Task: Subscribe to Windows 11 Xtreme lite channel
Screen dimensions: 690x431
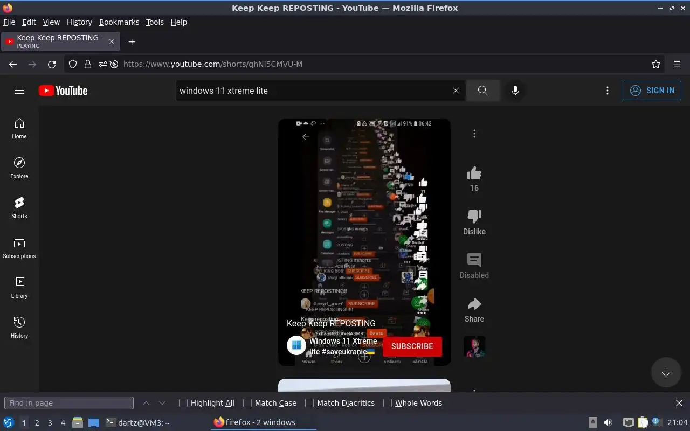Action: (412, 346)
